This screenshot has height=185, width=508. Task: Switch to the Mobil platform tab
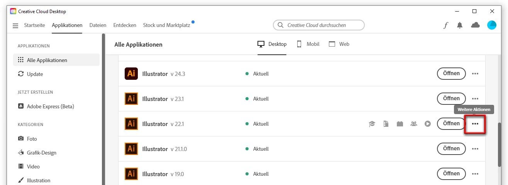(x=308, y=44)
